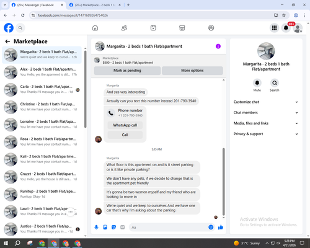This screenshot has height=248, width=310.
Task: Open options ellipsis on Lauri conversation
Action: 70,212
